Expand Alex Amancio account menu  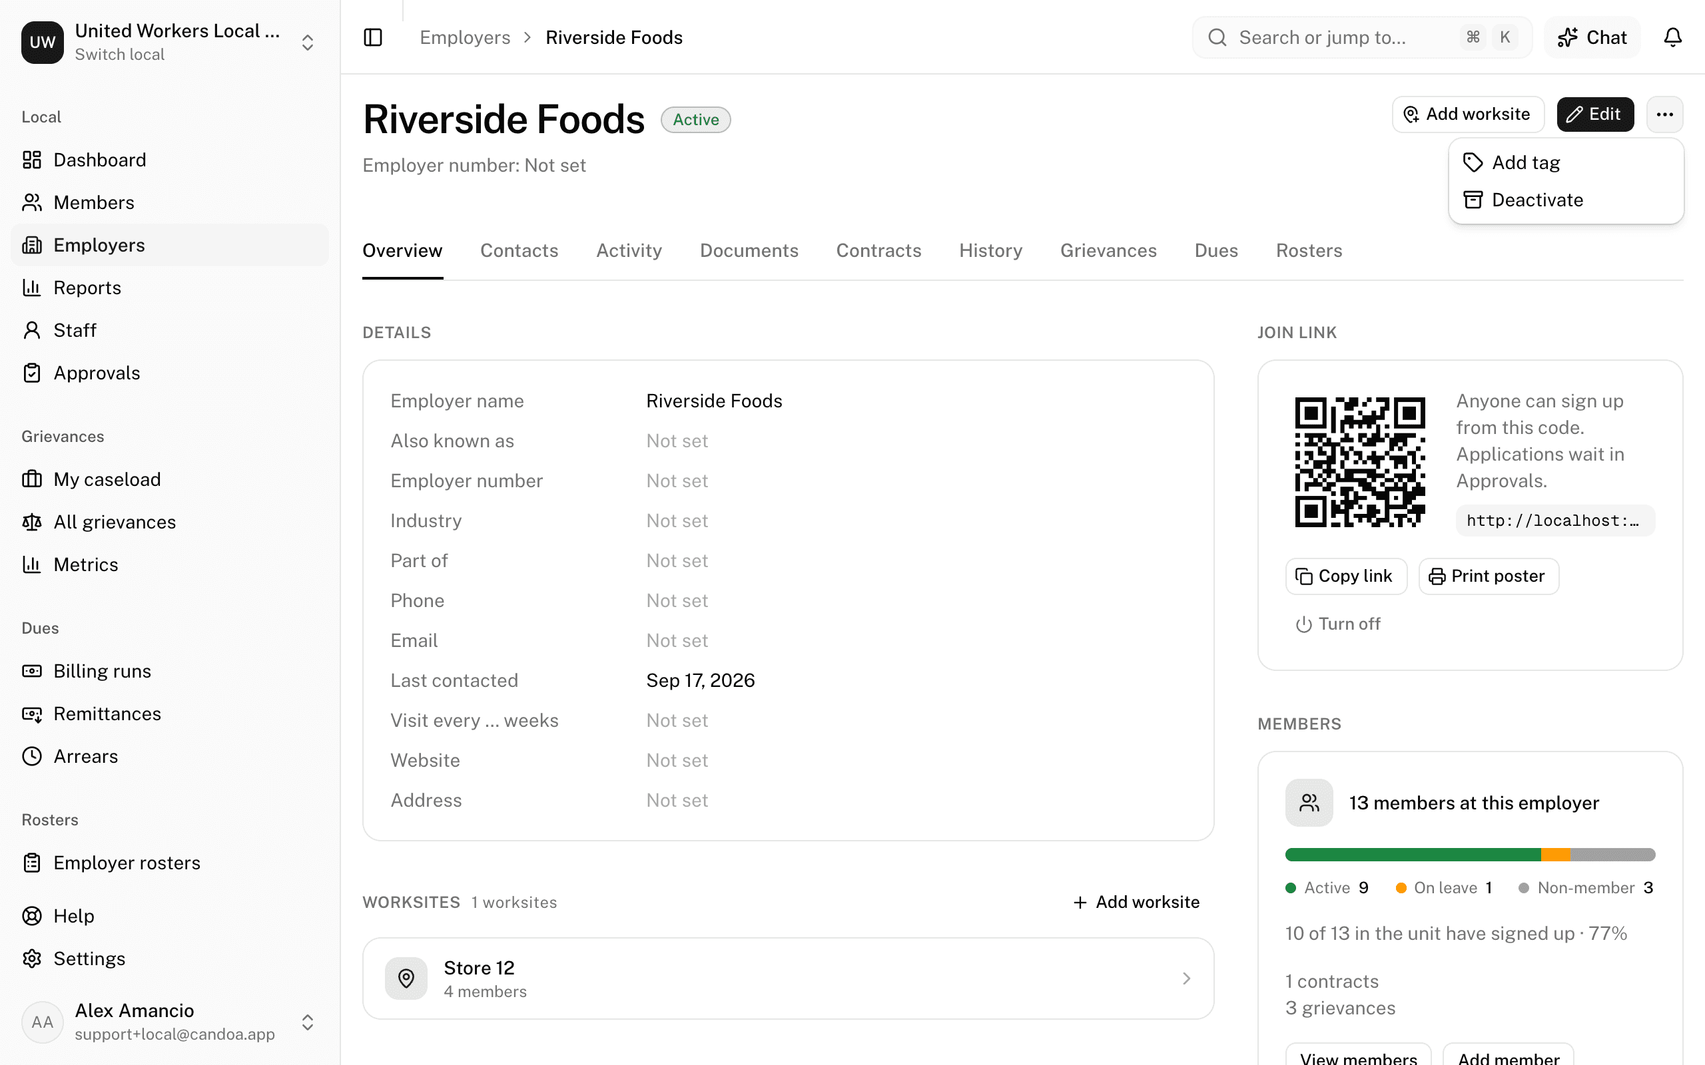pos(307,1022)
